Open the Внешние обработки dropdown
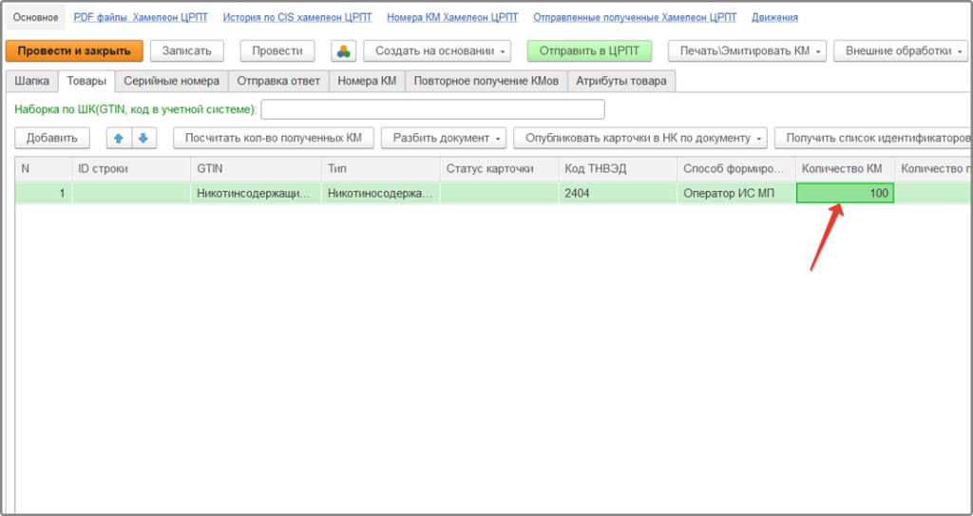 tap(901, 51)
